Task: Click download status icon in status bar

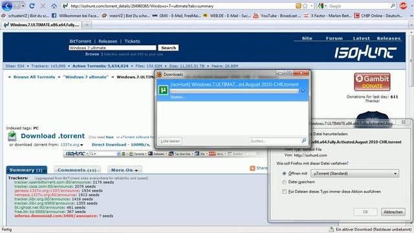Action: click(331, 229)
